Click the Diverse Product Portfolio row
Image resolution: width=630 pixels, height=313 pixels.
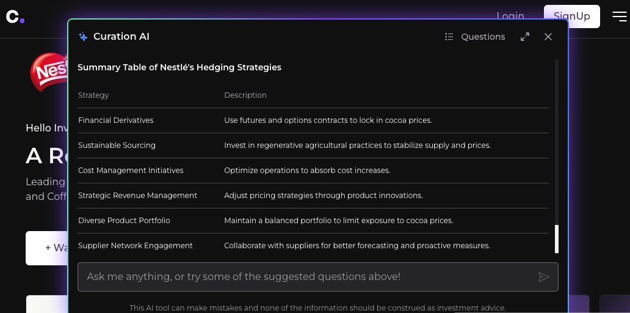pyautogui.click(x=313, y=221)
